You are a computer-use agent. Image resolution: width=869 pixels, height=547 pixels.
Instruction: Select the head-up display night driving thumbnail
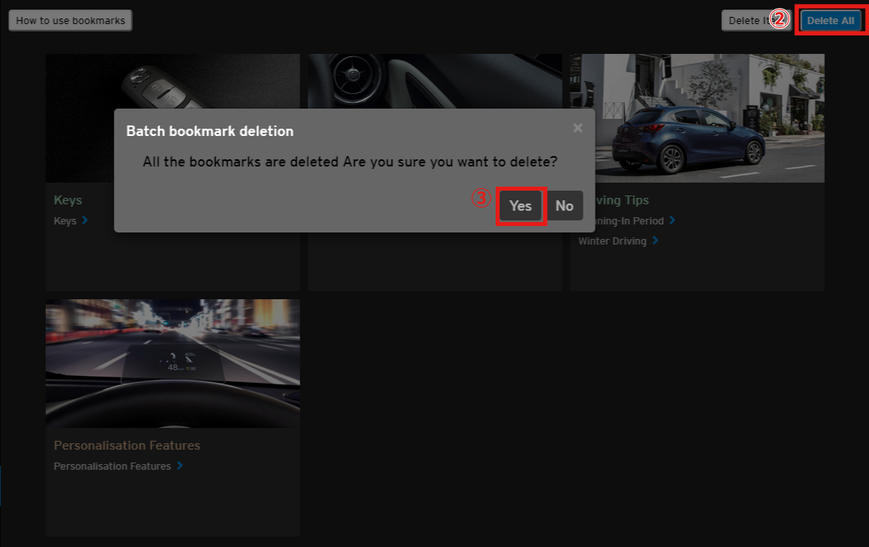click(172, 363)
